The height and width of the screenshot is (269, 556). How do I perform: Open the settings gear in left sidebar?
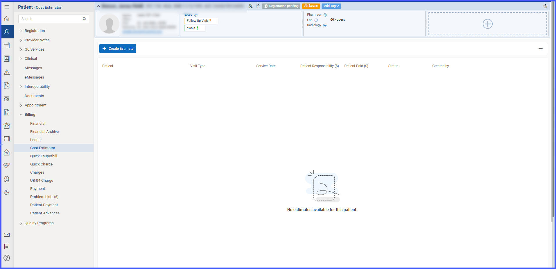click(x=7, y=193)
